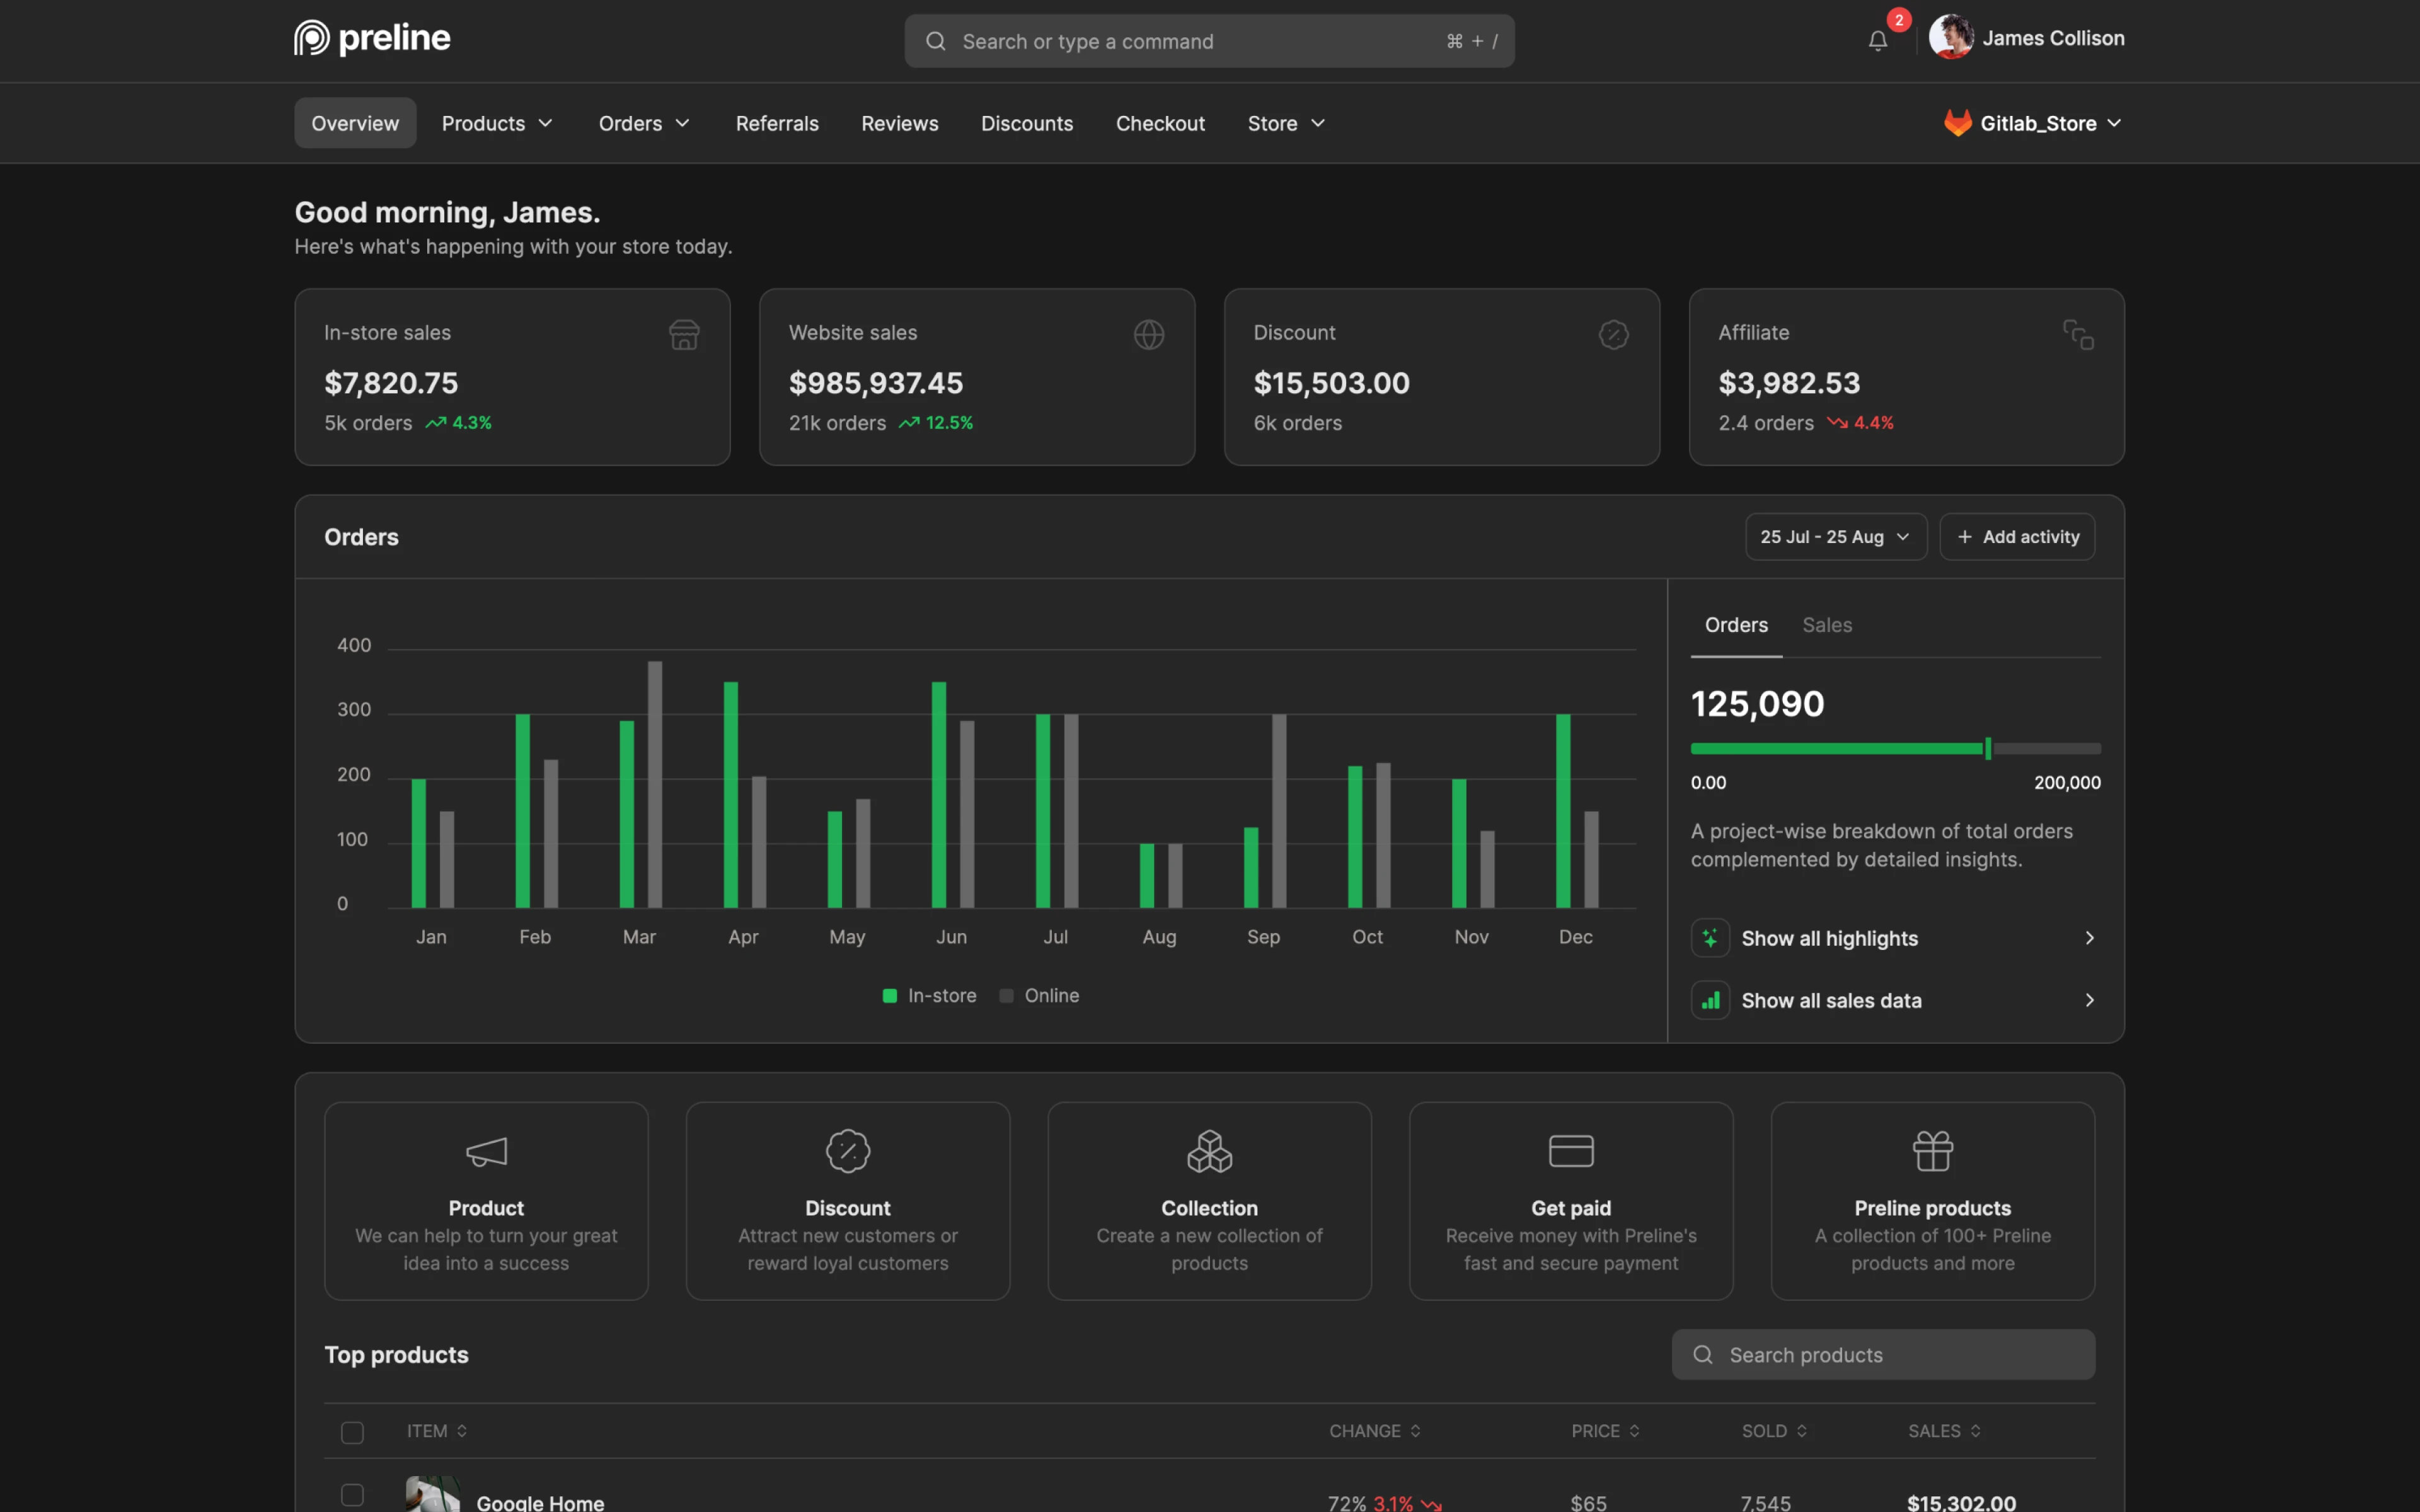
Task: Switch to the Sales tab in the Orders panel
Action: [1827, 624]
